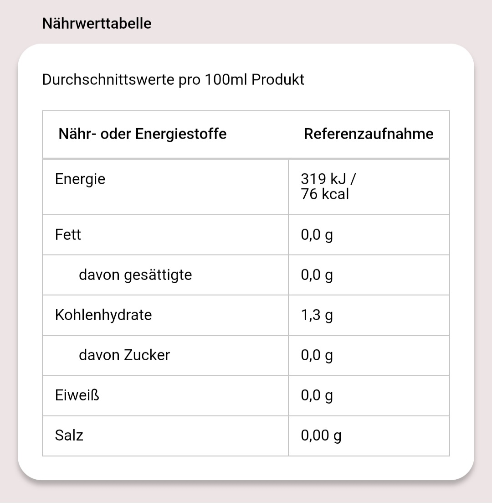Click the word Produkt in the subtitle
492x503 pixels.
(x=278, y=80)
